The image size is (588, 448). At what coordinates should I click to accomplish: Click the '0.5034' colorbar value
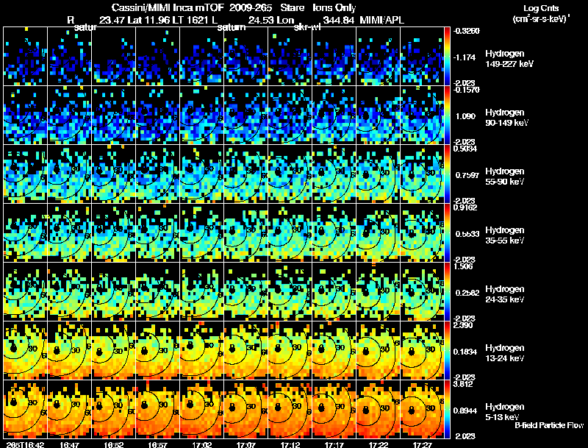click(x=465, y=149)
